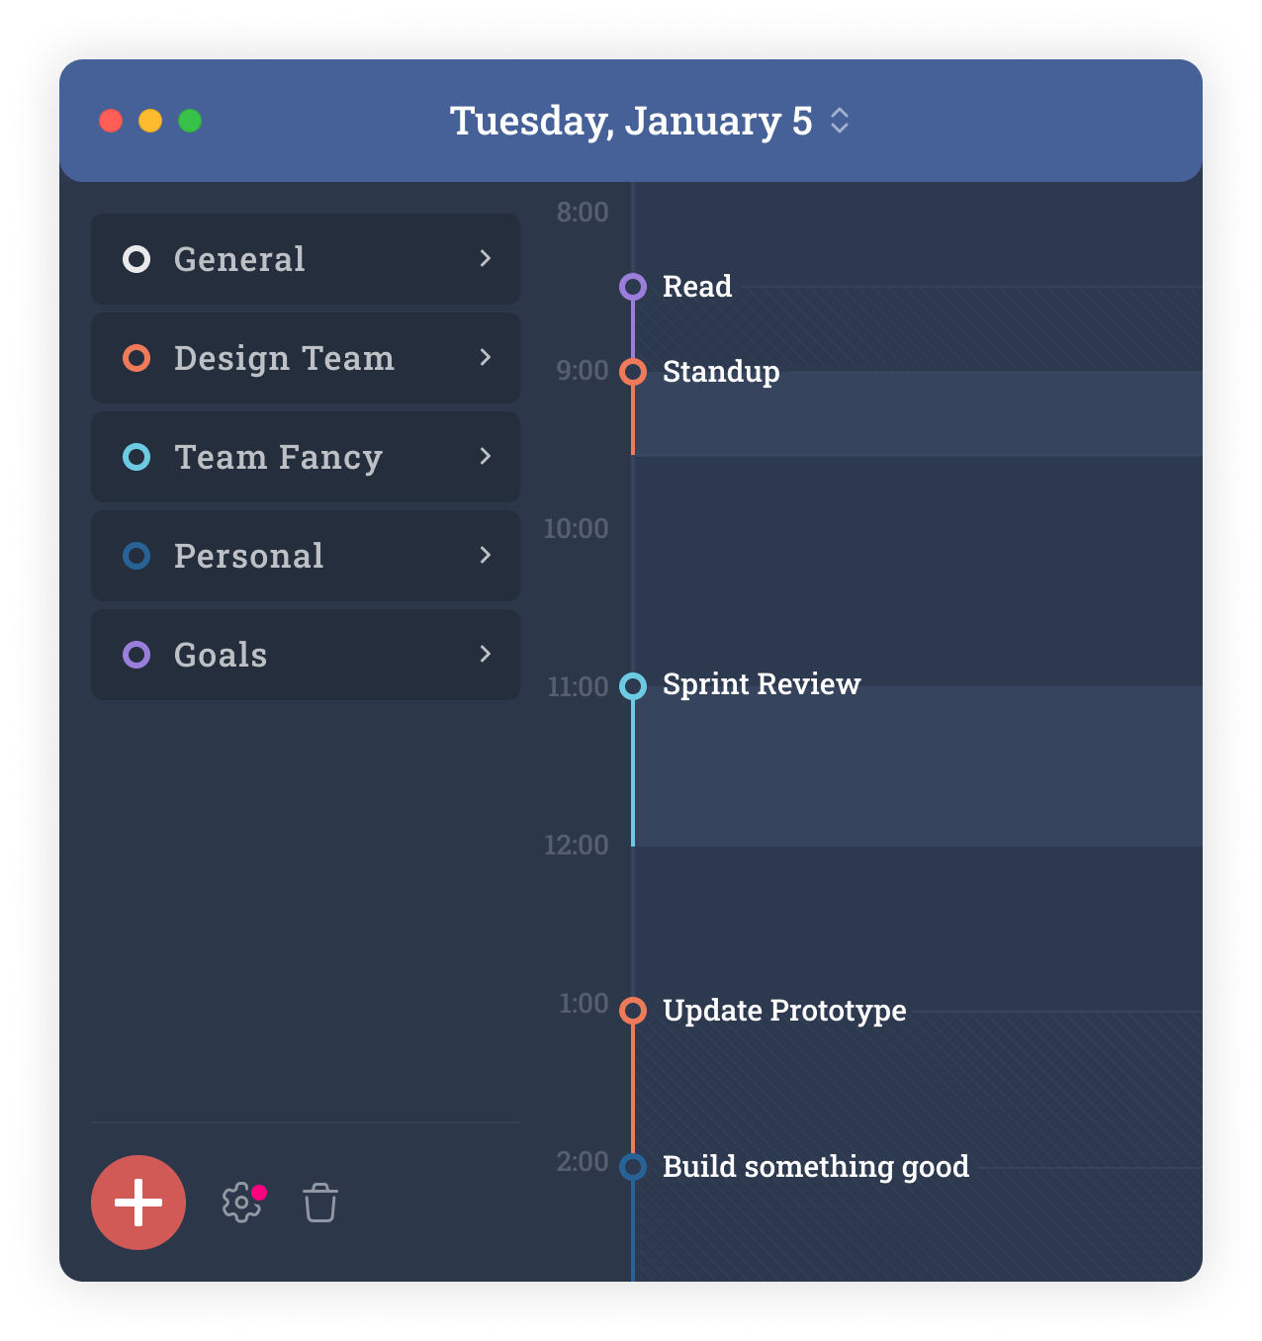Click the yellow minimize window button
The image size is (1262, 1341).
150,121
